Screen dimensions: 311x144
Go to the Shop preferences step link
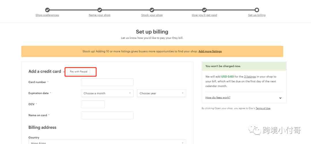coord(47,15)
